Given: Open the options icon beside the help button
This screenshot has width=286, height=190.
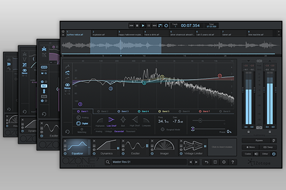Looking at the screenshot, I should pos(224,162).
